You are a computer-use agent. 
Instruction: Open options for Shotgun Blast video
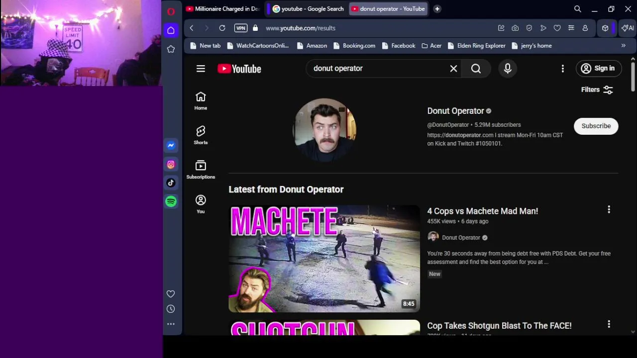609,324
